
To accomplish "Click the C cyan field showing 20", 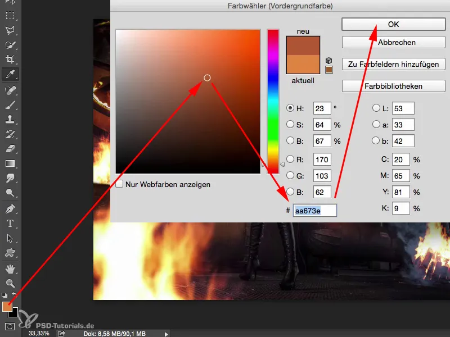I will [x=401, y=160].
